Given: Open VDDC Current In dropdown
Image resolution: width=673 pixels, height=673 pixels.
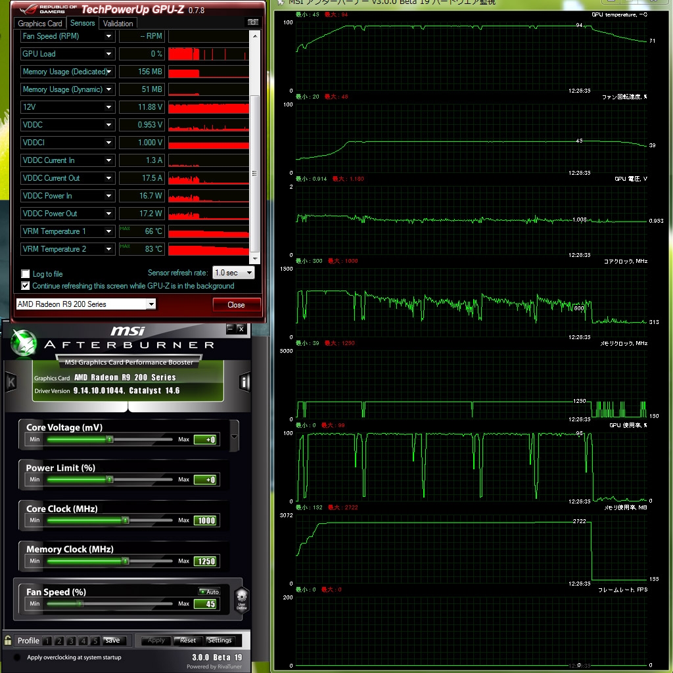Looking at the screenshot, I should click(108, 160).
